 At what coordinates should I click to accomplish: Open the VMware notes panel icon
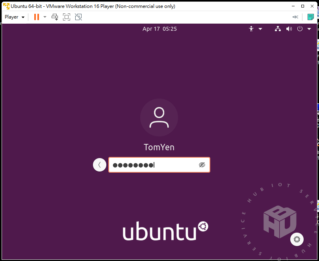(310, 17)
